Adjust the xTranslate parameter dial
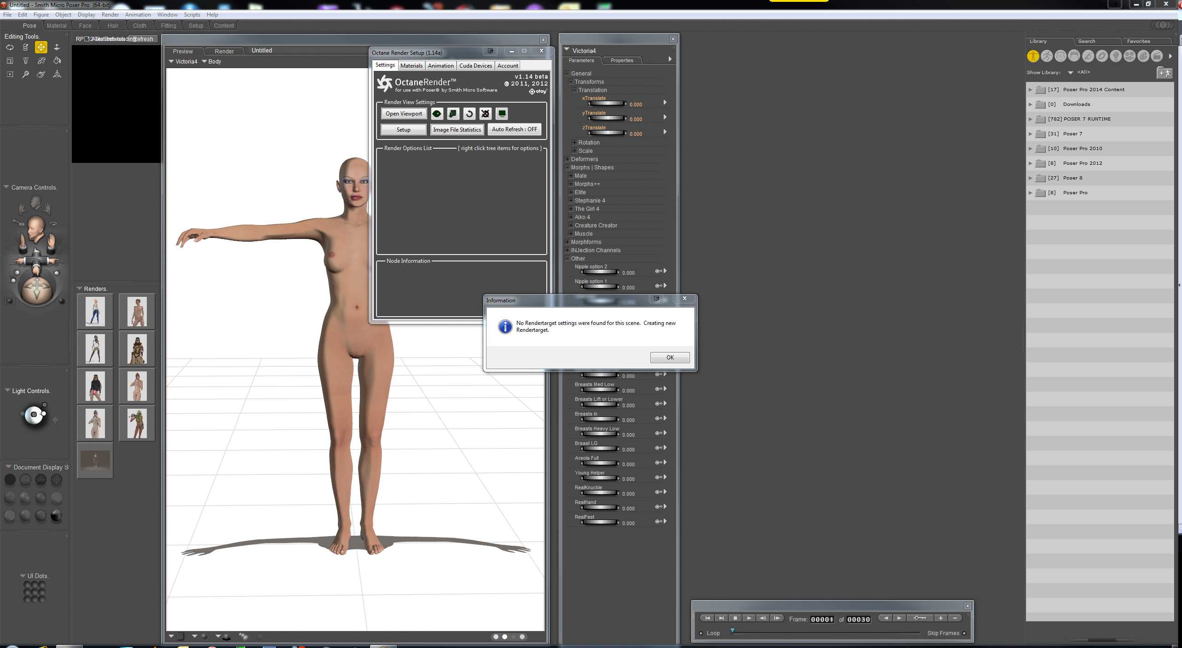Viewport: 1182px width, 648px height. pyautogui.click(x=607, y=104)
